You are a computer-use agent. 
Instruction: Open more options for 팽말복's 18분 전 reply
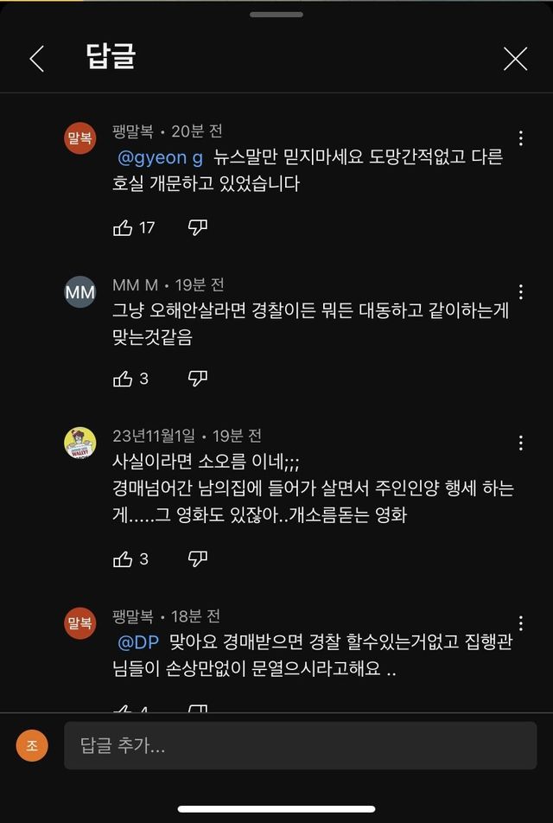point(521,623)
